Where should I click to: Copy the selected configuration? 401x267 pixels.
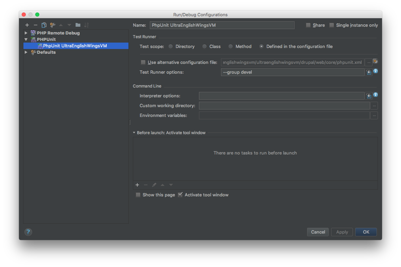44,25
